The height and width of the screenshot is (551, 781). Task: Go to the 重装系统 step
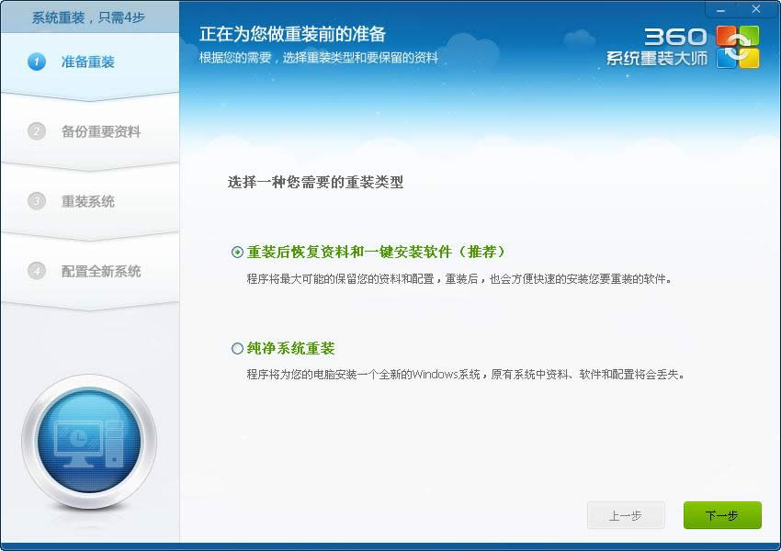tap(88, 201)
